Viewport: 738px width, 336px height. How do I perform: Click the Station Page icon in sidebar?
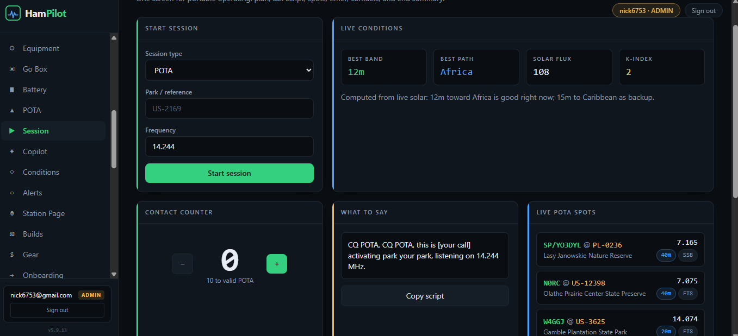12,213
